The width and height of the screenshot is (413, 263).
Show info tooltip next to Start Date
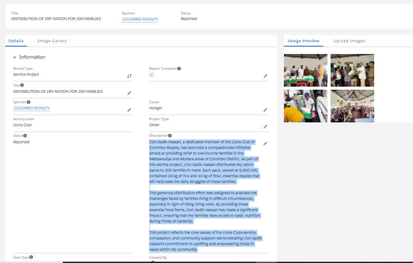(x=31, y=257)
